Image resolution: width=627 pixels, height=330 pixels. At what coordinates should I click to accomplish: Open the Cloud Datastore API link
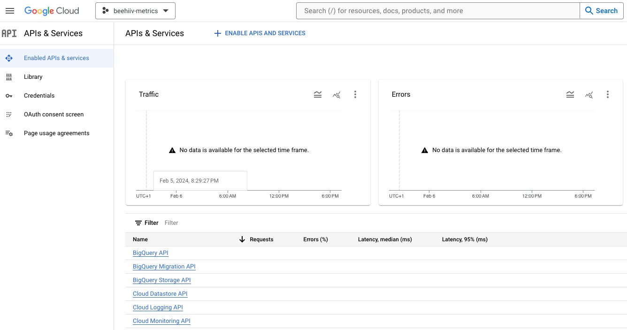[160, 294]
